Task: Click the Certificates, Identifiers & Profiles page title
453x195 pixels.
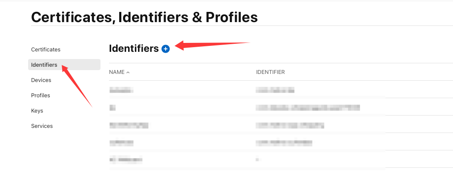Action: point(144,17)
